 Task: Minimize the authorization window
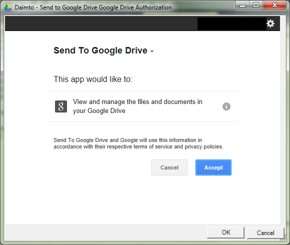pyautogui.click(x=242, y=5)
